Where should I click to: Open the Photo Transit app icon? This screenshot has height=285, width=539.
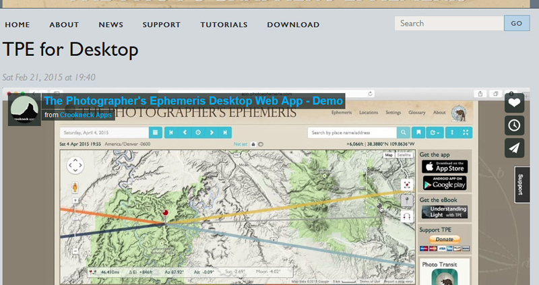(445, 277)
